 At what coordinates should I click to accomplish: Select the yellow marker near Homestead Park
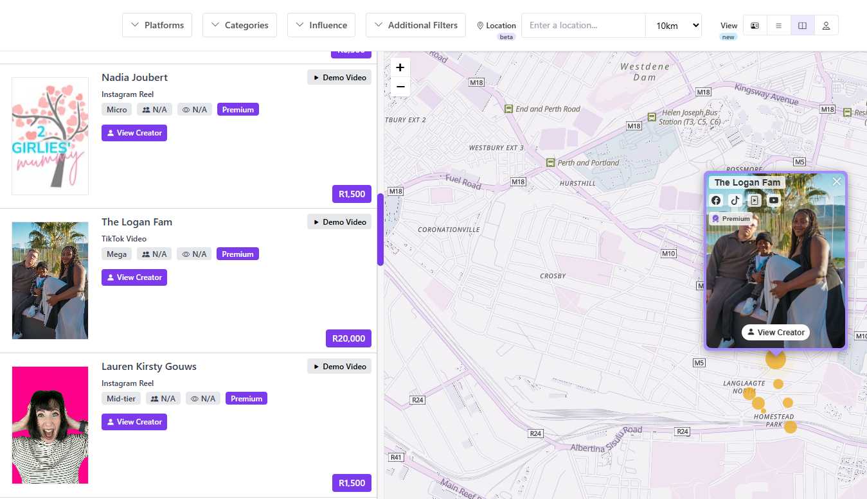[791, 426]
